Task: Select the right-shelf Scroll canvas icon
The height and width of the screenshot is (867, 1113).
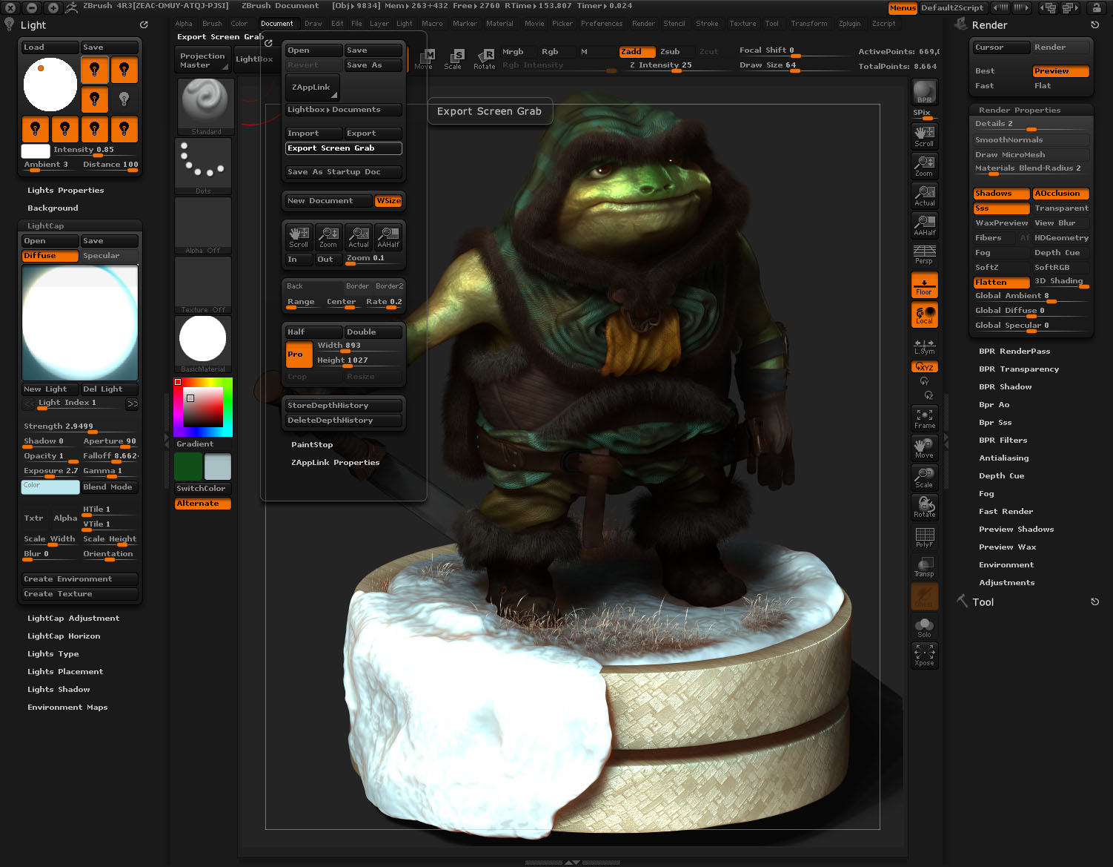Action: pos(924,136)
